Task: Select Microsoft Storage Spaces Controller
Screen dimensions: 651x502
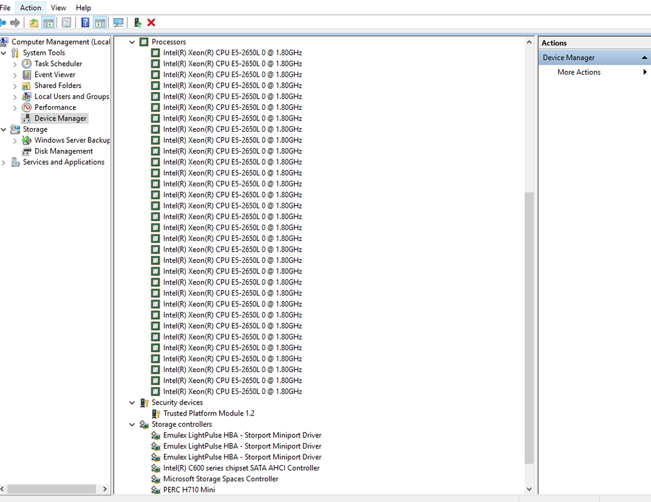Action: pos(220,479)
